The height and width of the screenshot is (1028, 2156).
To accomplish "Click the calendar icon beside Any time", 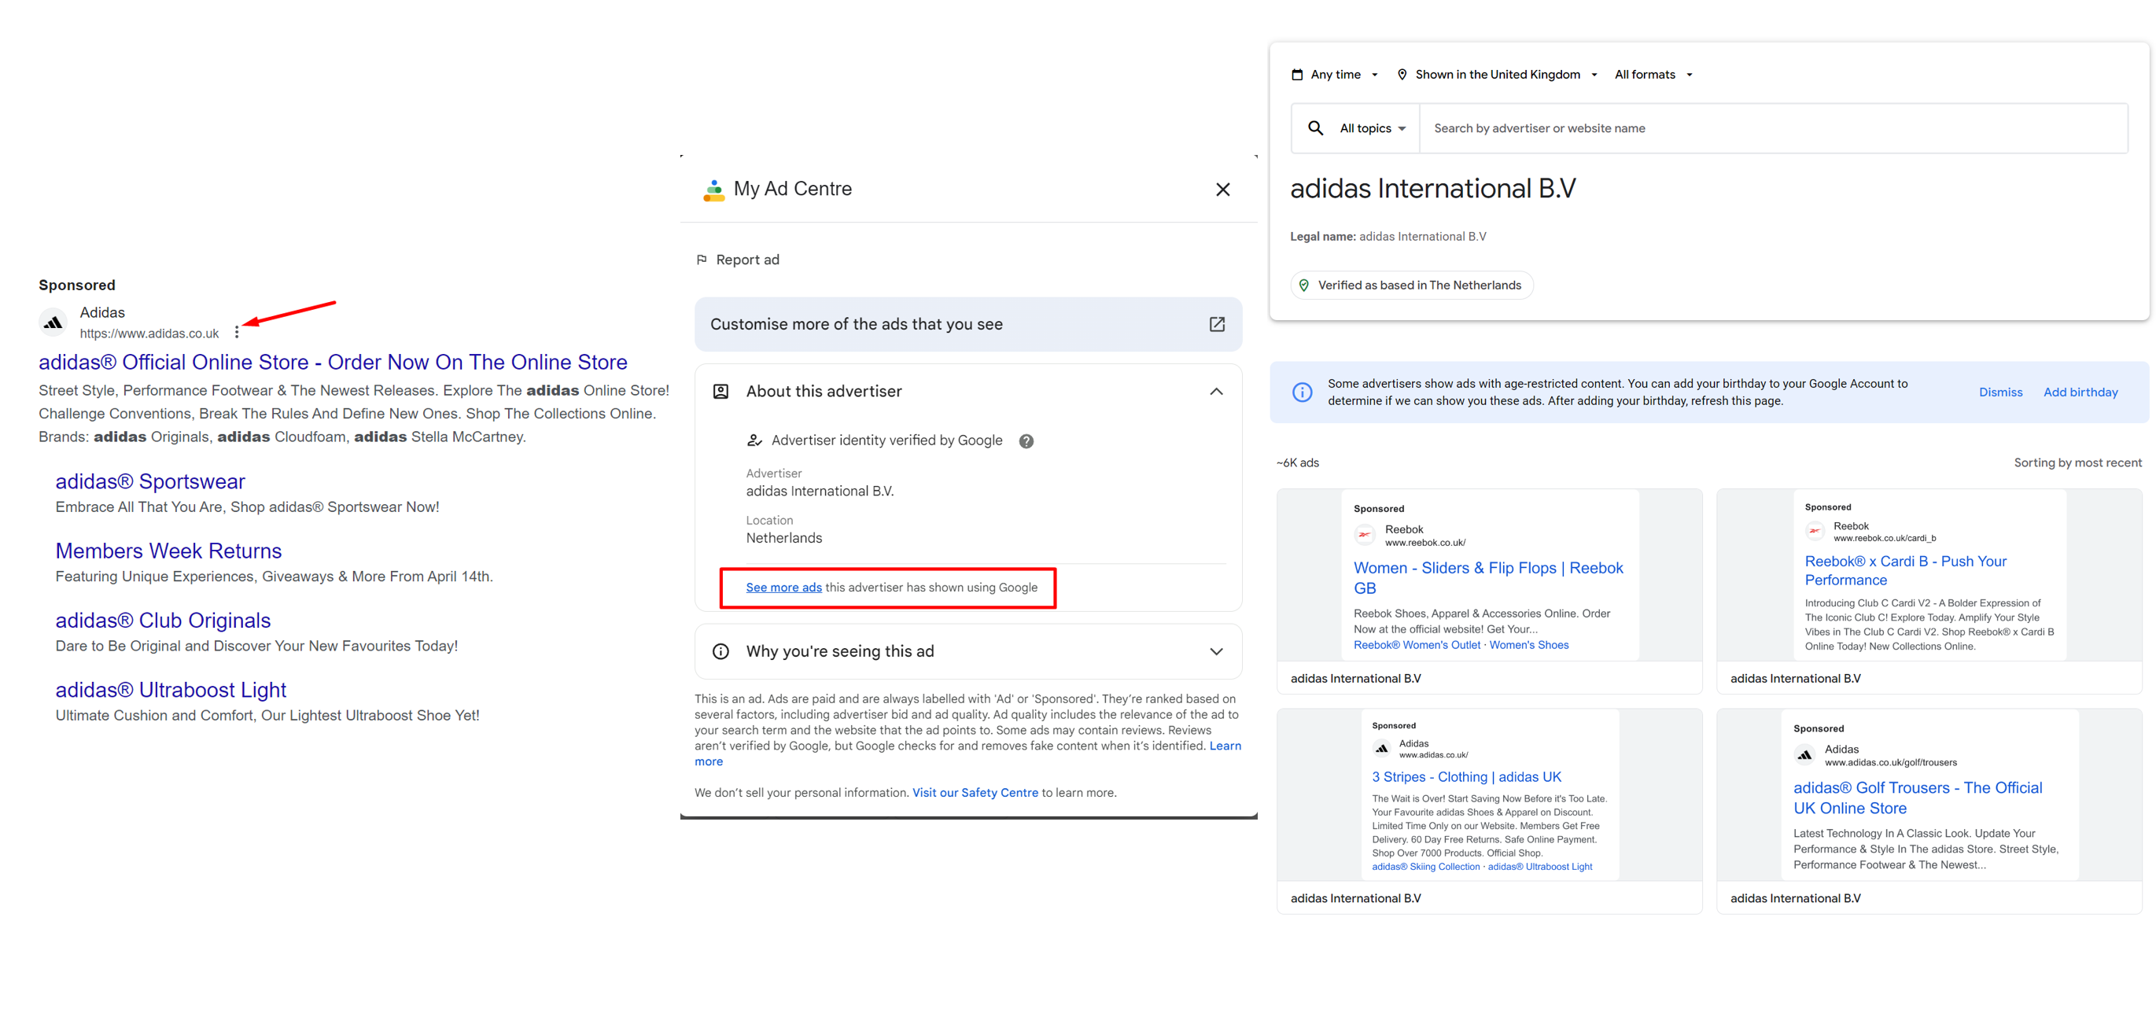I will tap(1297, 75).
